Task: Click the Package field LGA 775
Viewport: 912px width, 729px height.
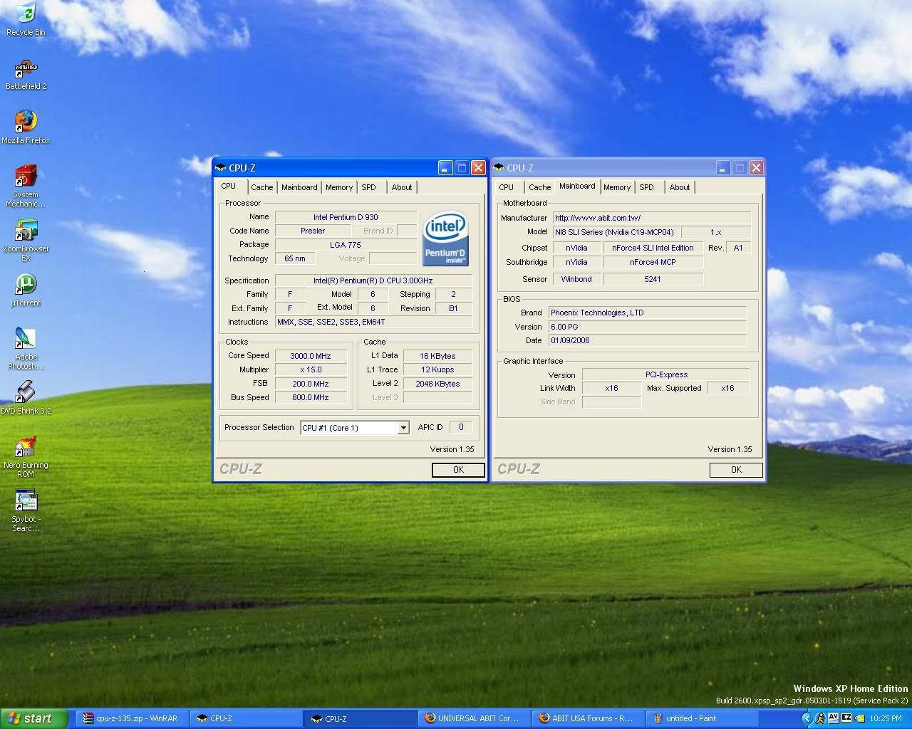Action: click(346, 244)
